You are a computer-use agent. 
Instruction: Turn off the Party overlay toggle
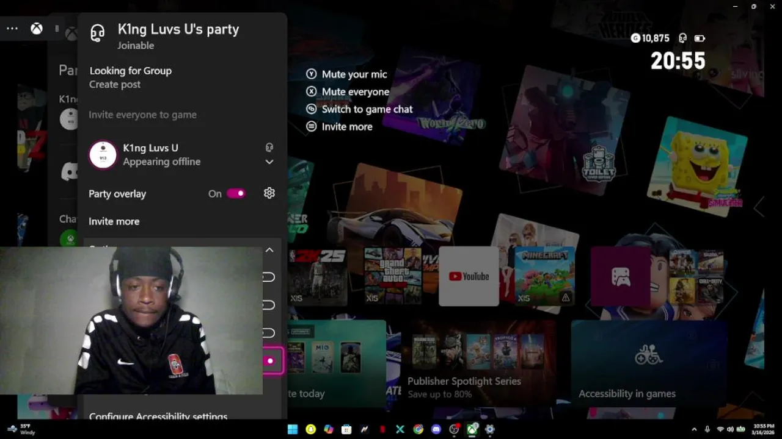236,193
